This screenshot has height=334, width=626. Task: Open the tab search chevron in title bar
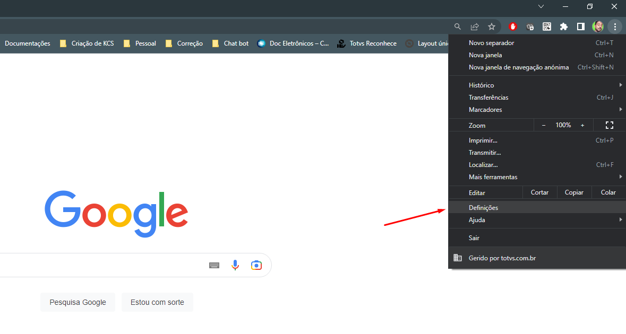tap(541, 6)
